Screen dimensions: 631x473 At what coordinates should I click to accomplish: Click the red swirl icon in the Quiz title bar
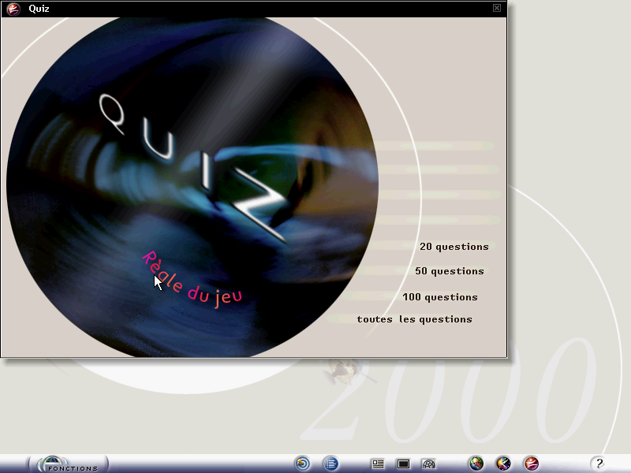tap(13, 9)
